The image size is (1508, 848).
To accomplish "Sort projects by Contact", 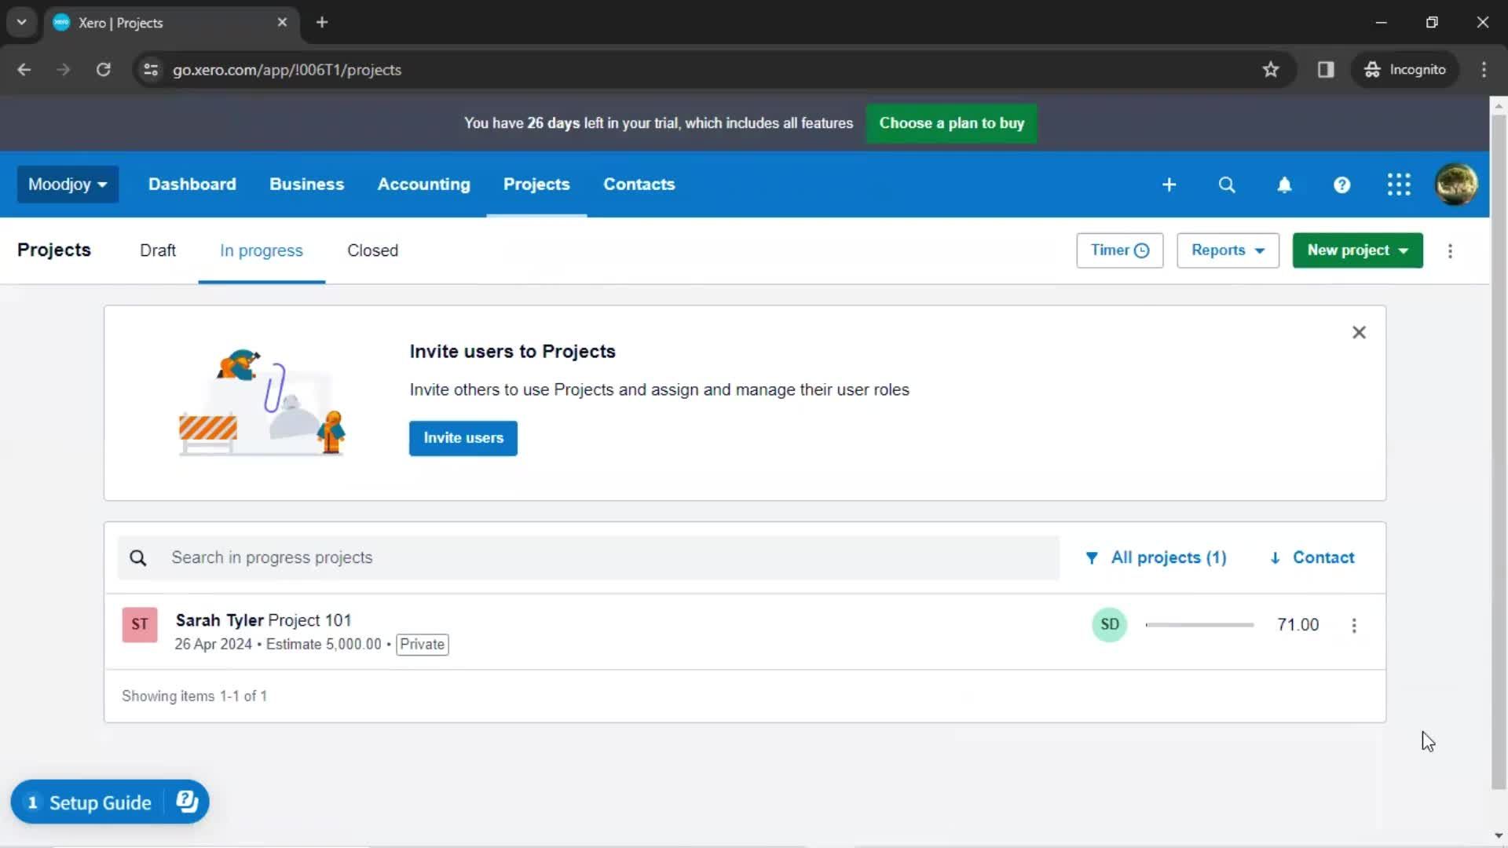I will 1312,558.
